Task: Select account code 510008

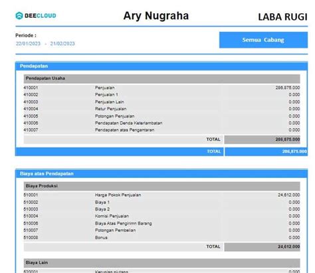Action: [31, 238]
